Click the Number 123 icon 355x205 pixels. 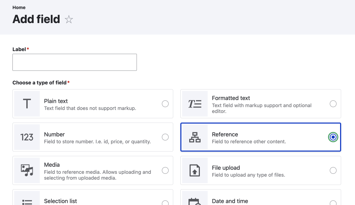27,137
